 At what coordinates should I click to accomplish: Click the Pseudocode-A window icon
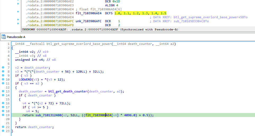pos(3,37)
